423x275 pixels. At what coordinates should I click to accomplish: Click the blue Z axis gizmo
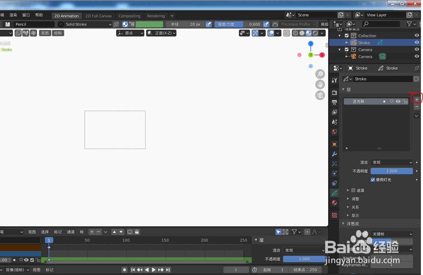pos(310,43)
